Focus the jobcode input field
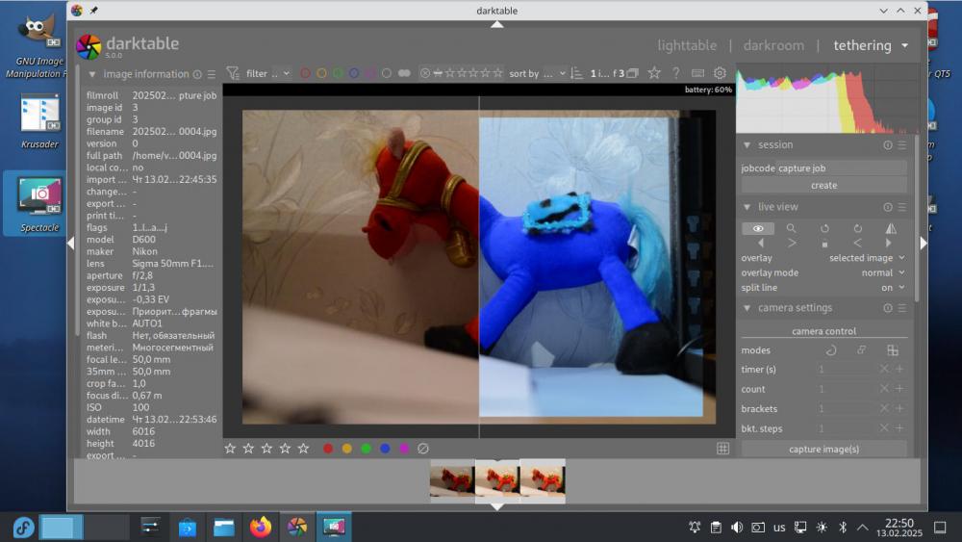This screenshot has height=542, width=962. [x=841, y=168]
